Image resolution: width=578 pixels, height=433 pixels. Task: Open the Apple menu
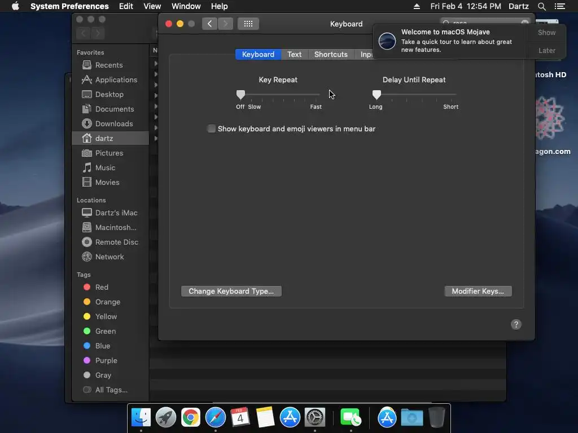tap(15, 6)
